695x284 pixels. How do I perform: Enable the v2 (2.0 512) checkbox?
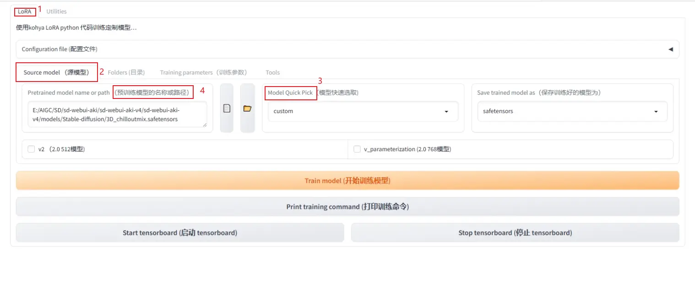tap(31, 149)
